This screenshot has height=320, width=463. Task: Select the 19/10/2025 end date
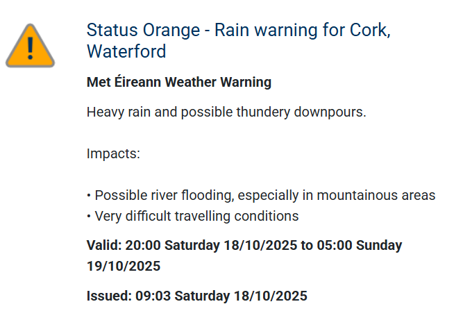coord(124,267)
